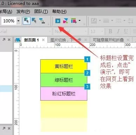Close the 可随意展开和折叠 tab
The width and height of the screenshot is (136, 135).
pyautogui.click(x=128, y=40)
